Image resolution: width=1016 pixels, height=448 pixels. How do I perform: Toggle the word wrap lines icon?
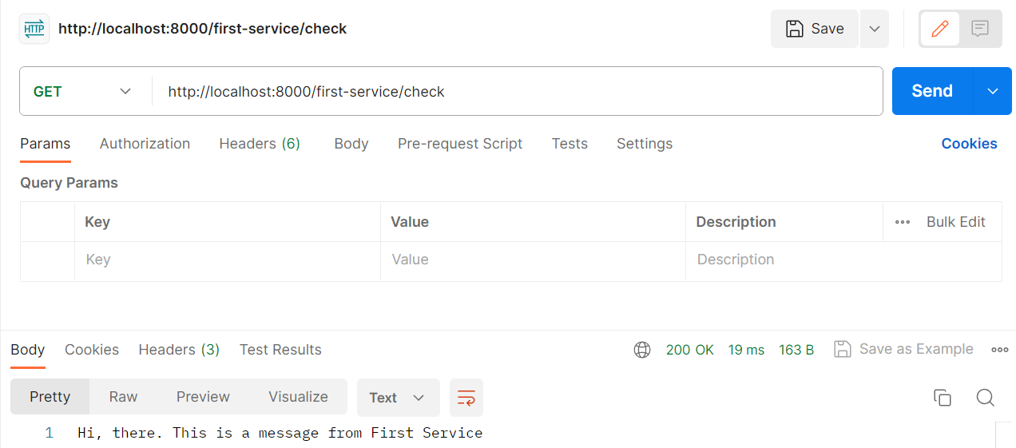tap(466, 398)
